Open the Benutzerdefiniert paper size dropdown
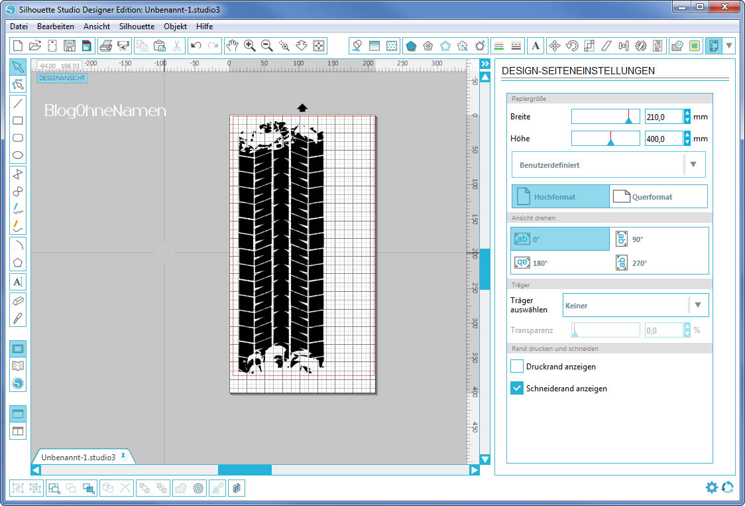The width and height of the screenshot is (745, 506). (608, 164)
